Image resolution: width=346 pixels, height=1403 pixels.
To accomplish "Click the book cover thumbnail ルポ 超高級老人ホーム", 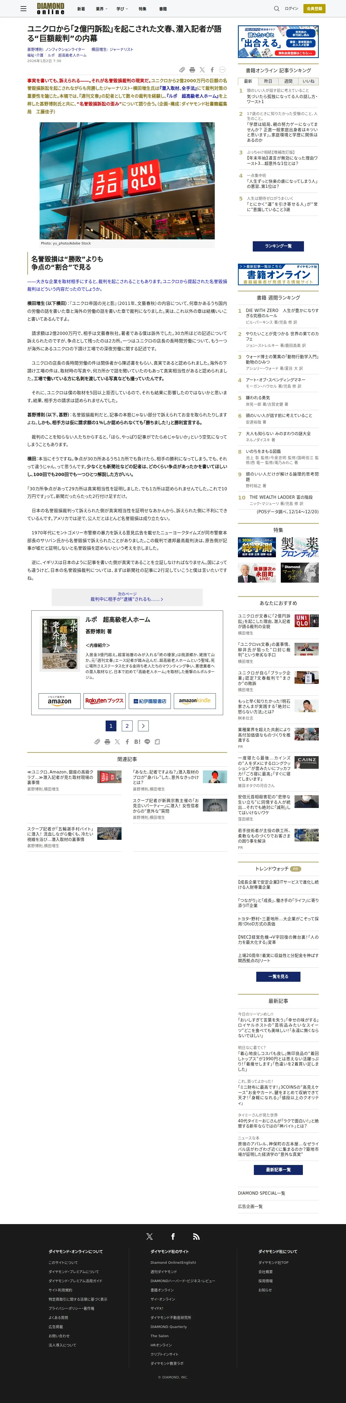I will [60, 643].
